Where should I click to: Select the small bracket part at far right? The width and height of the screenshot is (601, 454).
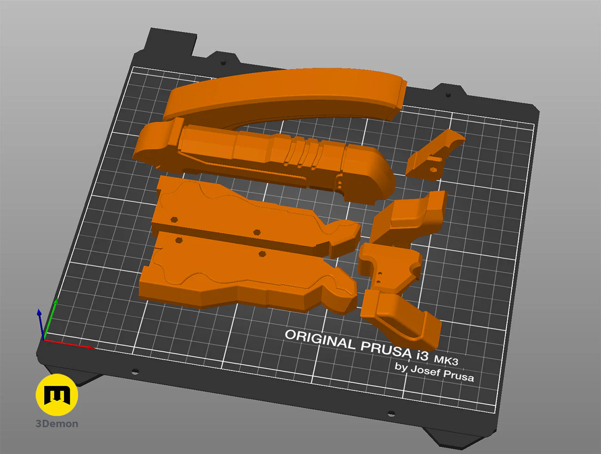coord(435,153)
